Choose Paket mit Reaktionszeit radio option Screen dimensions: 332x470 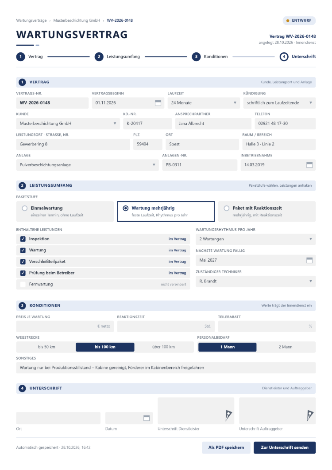point(227,208)
